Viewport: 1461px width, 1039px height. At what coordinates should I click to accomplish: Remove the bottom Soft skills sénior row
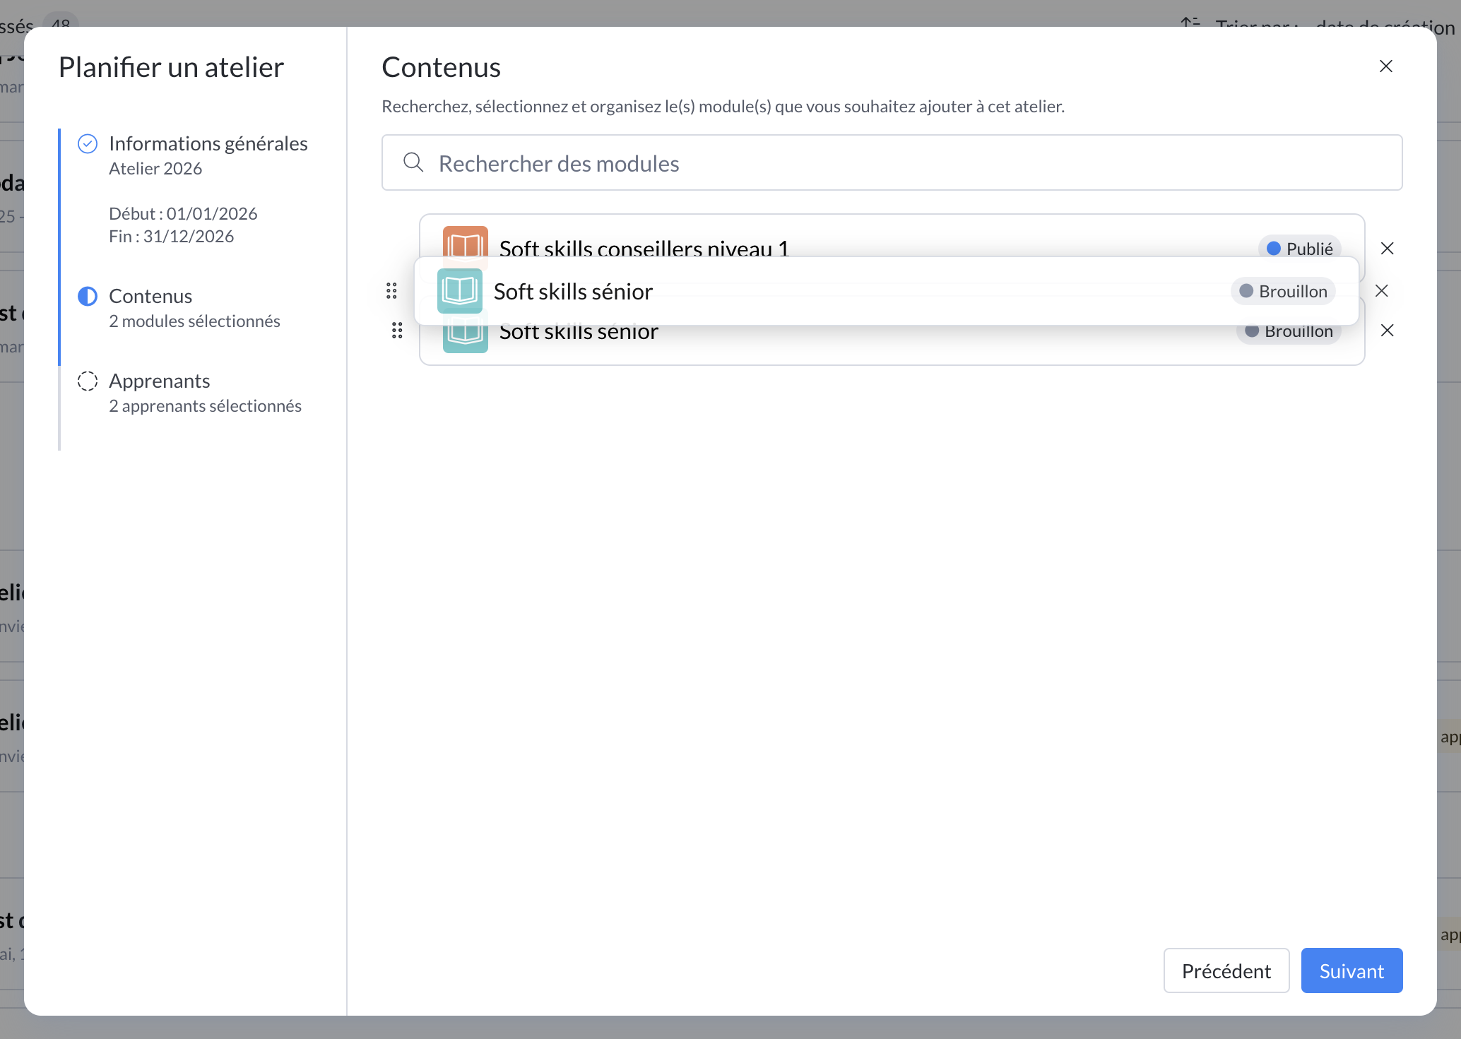[x=1387, y=331]
